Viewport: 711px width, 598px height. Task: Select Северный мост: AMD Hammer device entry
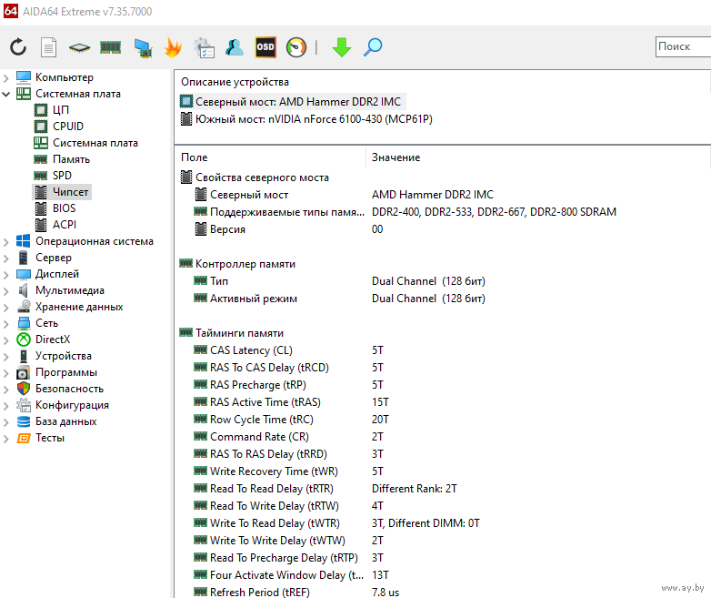click(298, 101)
